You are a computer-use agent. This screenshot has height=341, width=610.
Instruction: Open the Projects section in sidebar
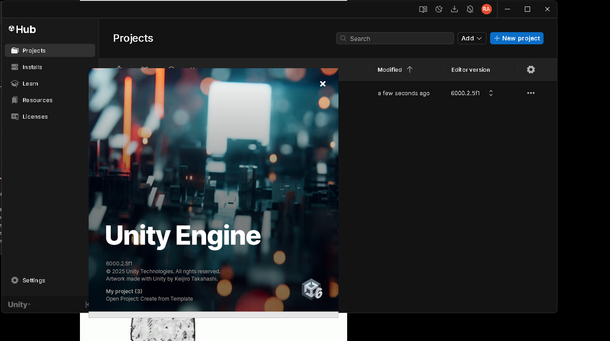pyautogui.click(x=50, y=50)
